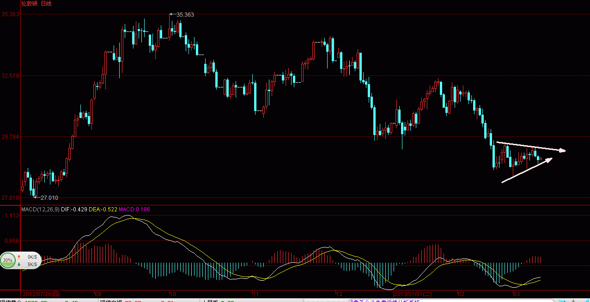Click the 35.363 high-price marker near the peak

(x=185, y=14)
